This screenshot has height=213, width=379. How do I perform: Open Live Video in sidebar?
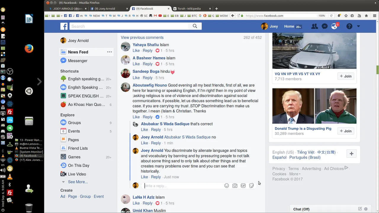pyautogui.click(x=77, y=174)
